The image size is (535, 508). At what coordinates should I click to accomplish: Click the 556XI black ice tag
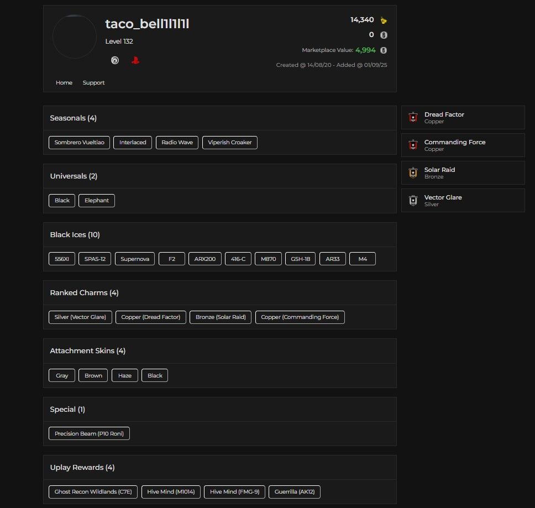pos(62,259)
